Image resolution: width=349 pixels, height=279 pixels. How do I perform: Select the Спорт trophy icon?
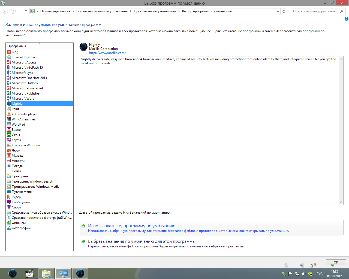[x=9, y=207]
